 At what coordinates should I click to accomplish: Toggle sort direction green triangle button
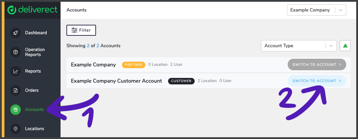pos(345,46)
